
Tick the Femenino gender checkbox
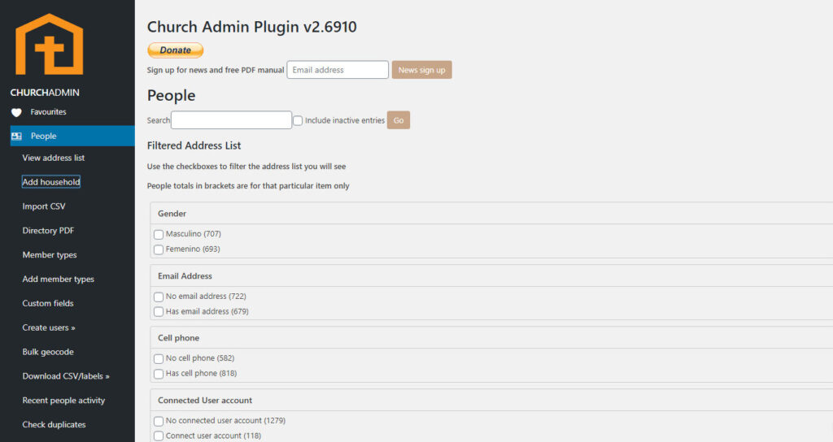click(x=159, y=249)
